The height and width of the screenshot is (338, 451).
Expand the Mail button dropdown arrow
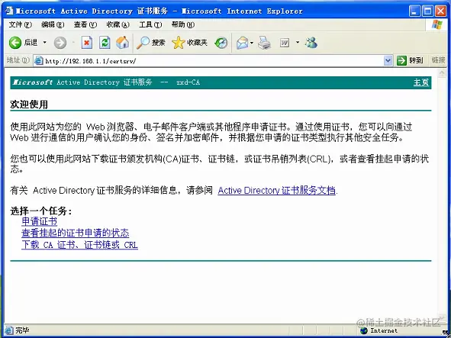[x=252, y=43]
